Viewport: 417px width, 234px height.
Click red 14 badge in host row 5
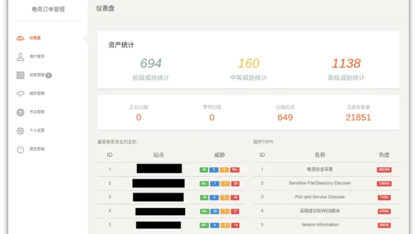coord(235,225)
